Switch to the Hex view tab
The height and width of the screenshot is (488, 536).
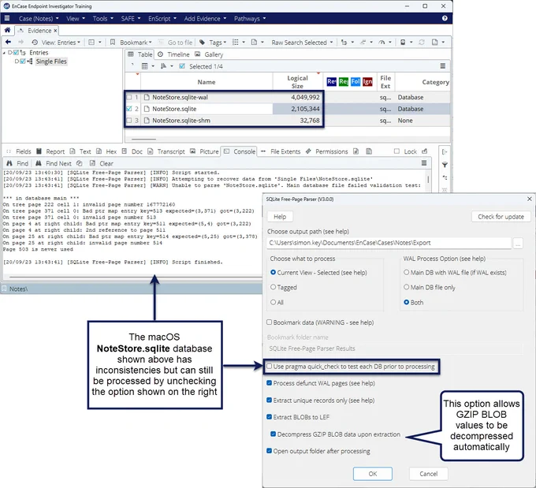pyautogui.click(x=106, y=151)
